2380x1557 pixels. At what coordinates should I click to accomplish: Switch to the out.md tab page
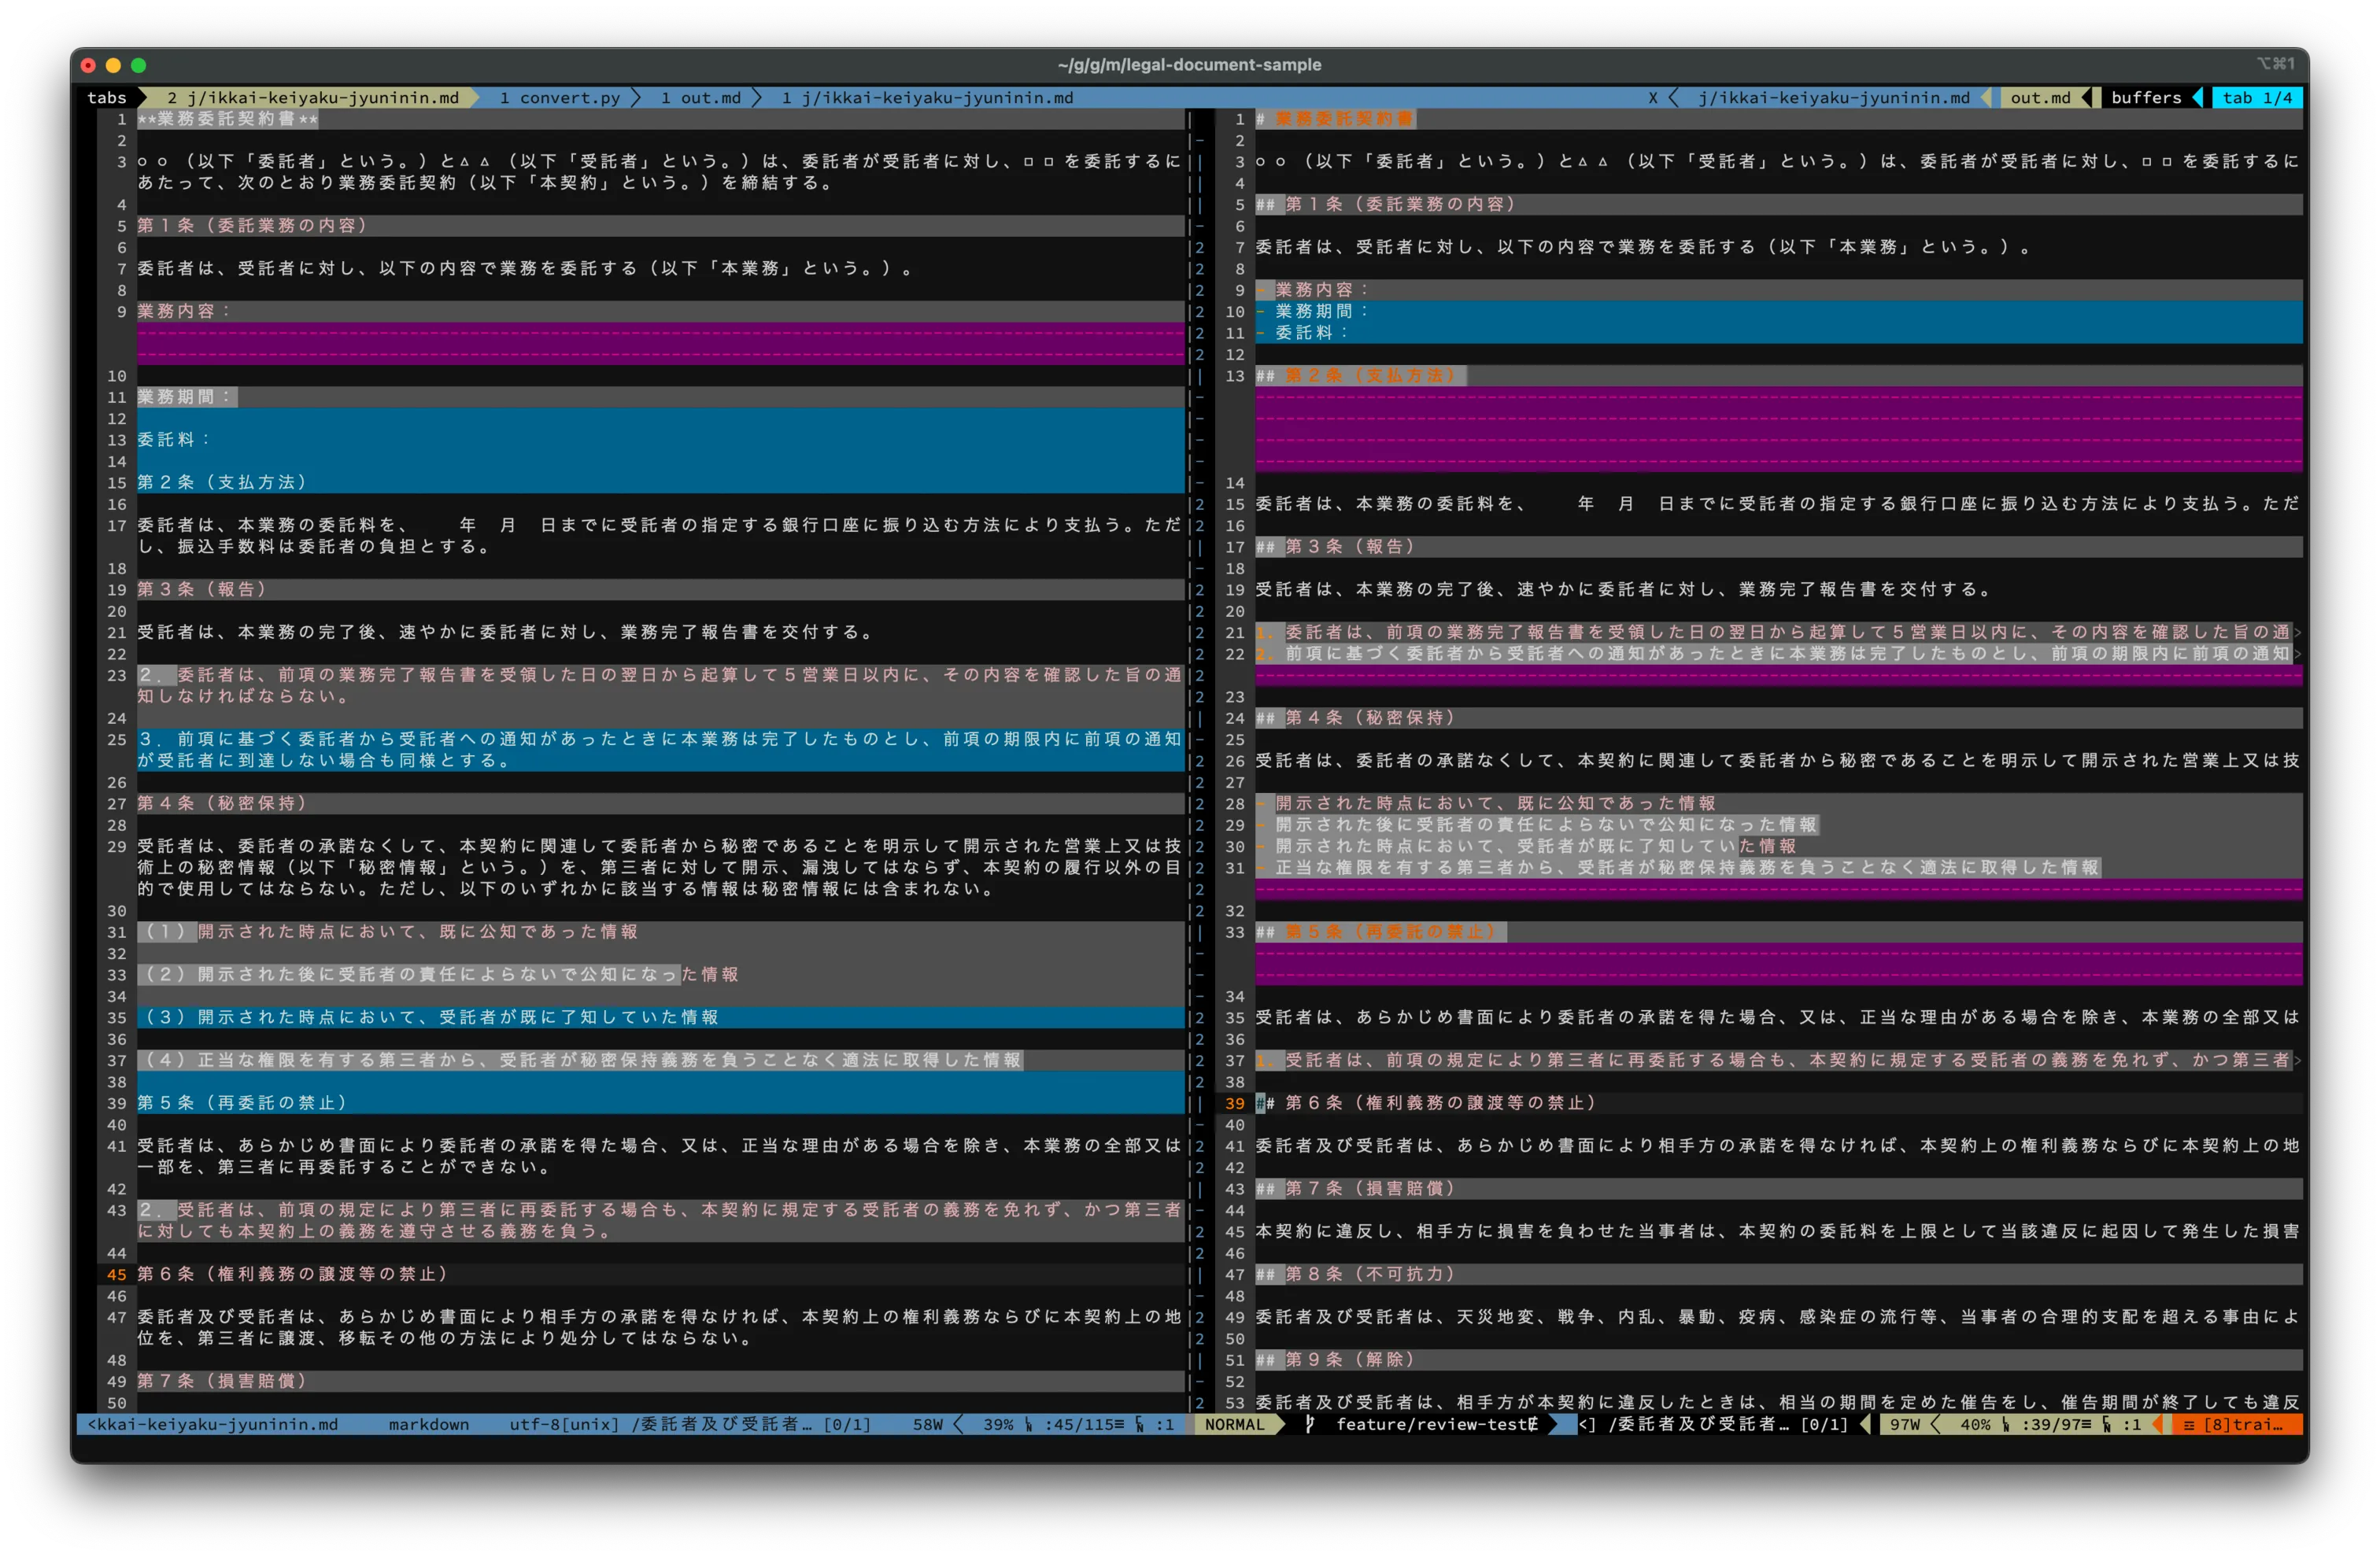point(701,98)
